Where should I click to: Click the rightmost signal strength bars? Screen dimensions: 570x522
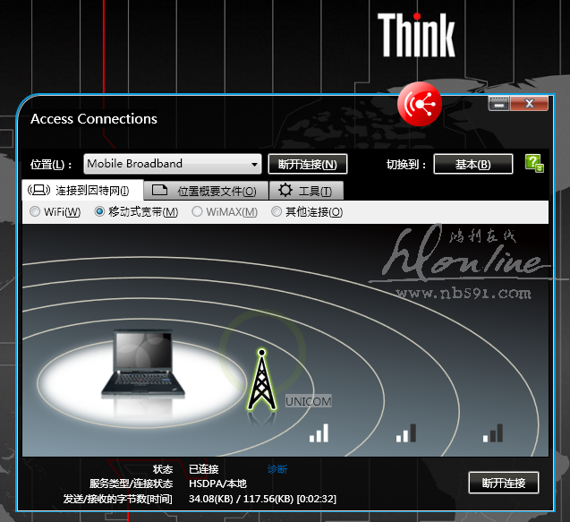(x=492, y=433)
